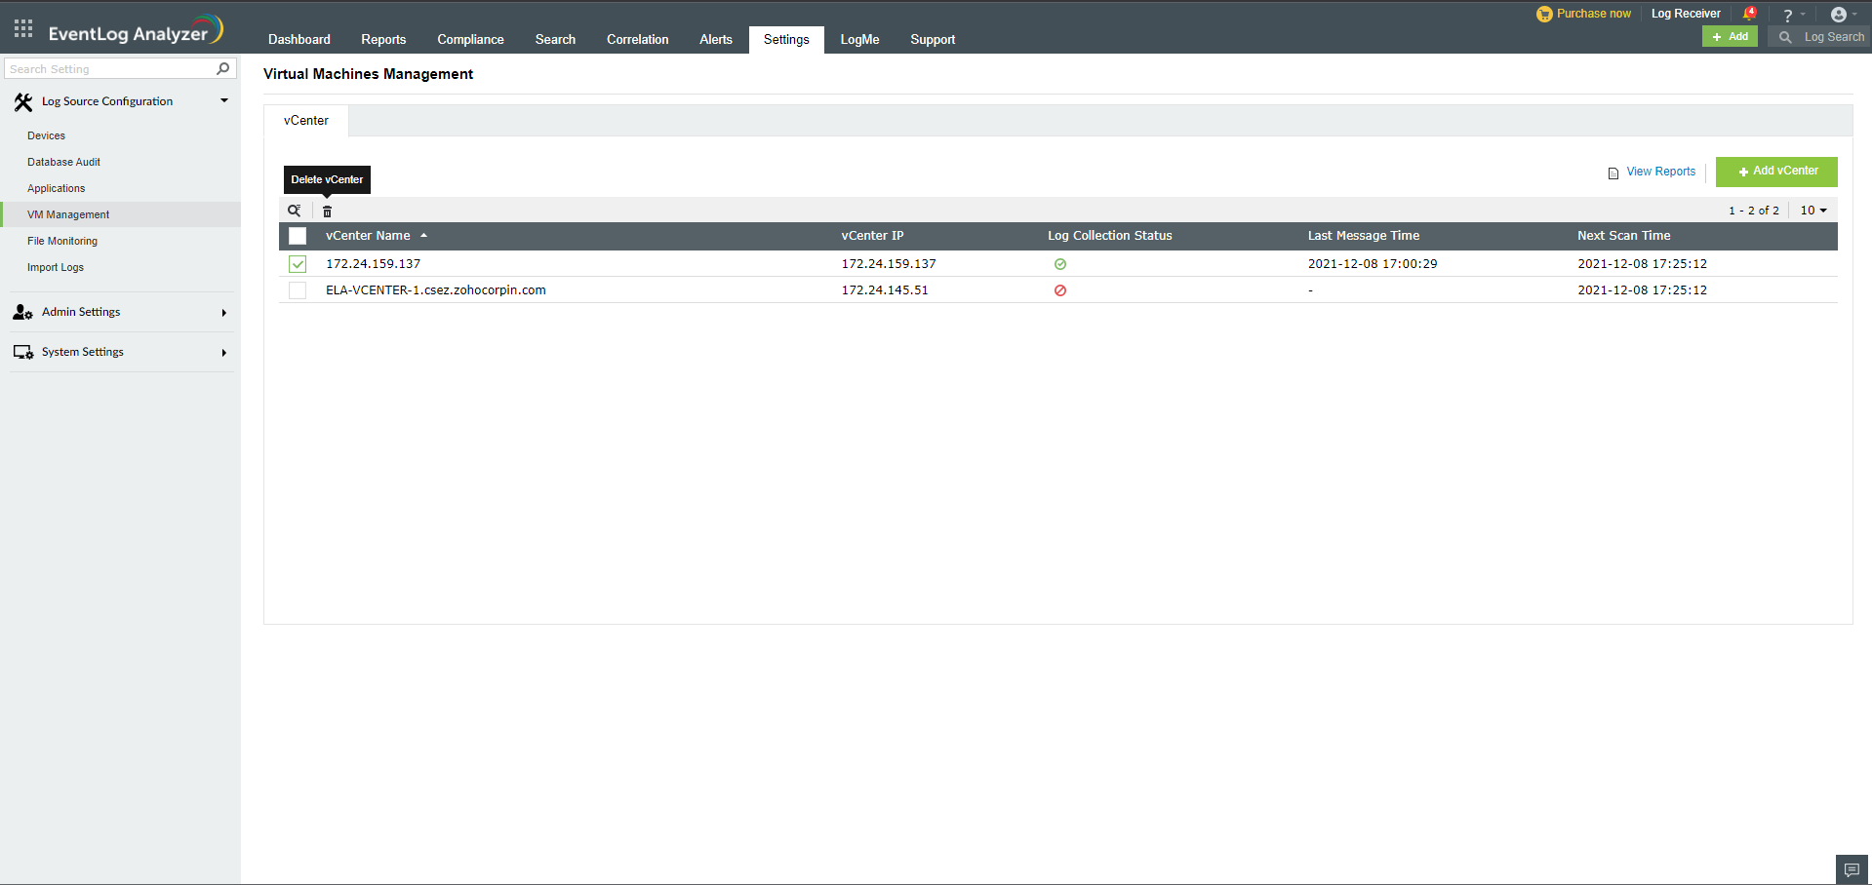Click the green Log Collection Status icon
1872x885 pixels.
tap(1060, 263)
